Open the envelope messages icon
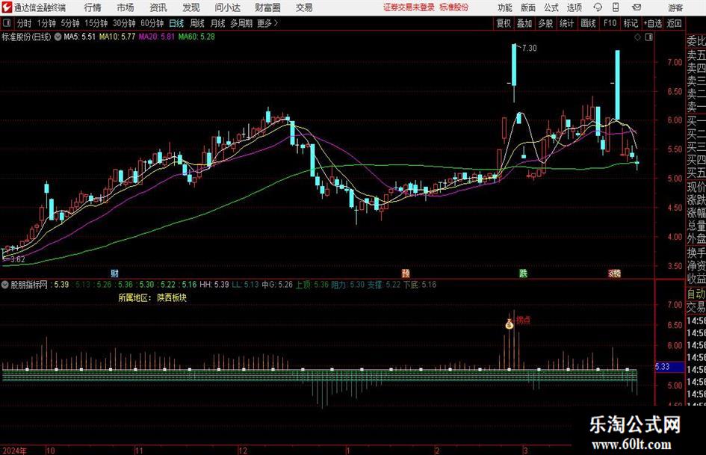The height and width of the screenshot is (455, 706). [x=637, y=7]
